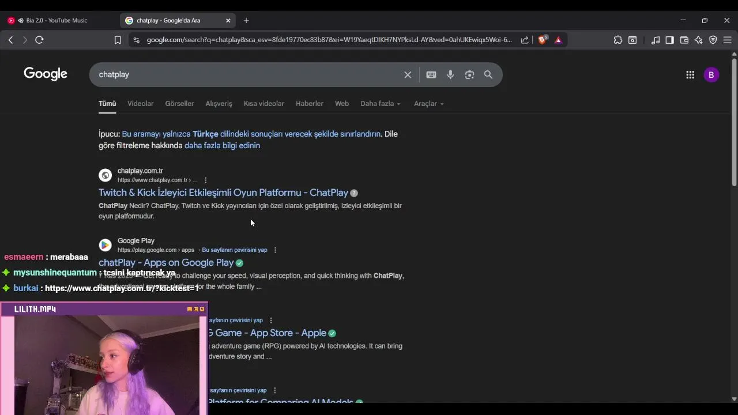738x415 pixels.
Task: Click daha fazla bilgi edinin link
Action: pos(222,145)
